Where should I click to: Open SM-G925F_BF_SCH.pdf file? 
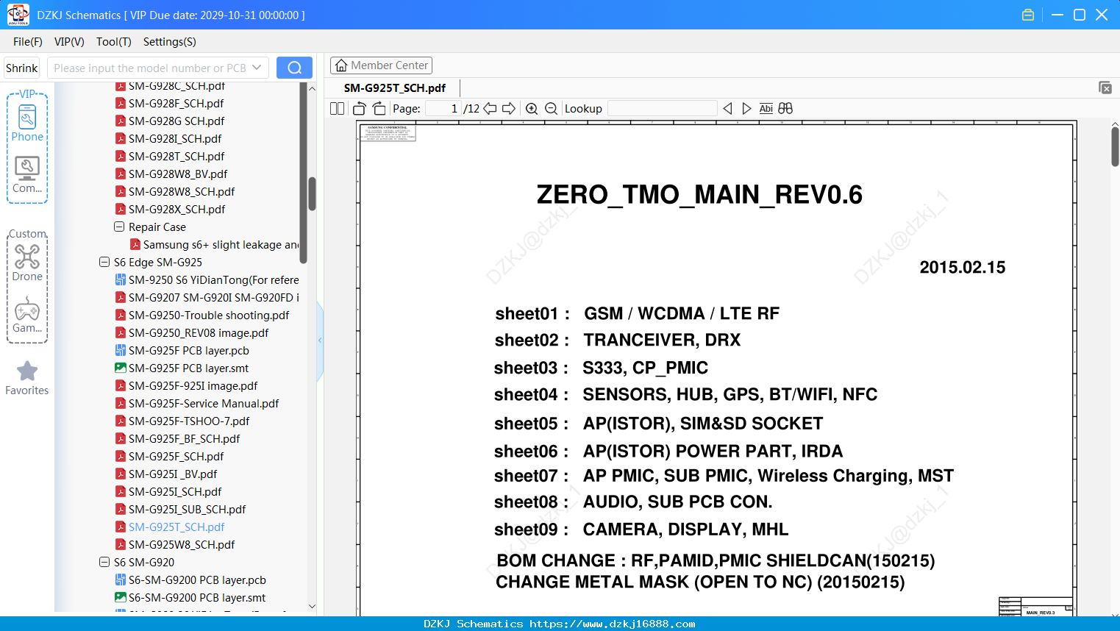click(184, 439)
